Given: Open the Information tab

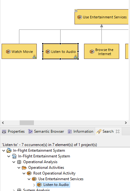Looking at the screenshot, I should 80,131.
